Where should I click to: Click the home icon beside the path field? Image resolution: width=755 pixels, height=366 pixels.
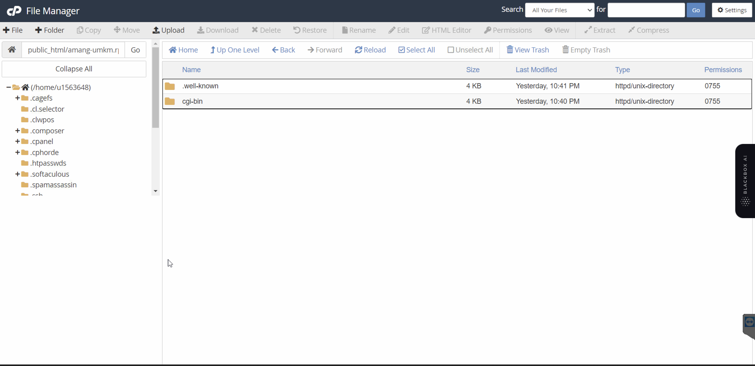coord(12,50)
